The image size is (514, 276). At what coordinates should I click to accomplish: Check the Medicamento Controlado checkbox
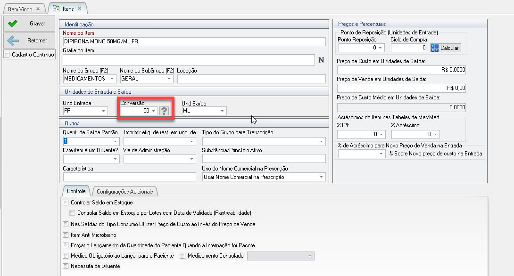tap(183, 256)
